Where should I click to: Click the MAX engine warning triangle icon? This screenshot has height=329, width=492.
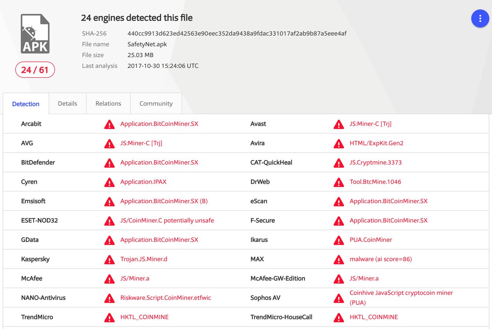339,259
